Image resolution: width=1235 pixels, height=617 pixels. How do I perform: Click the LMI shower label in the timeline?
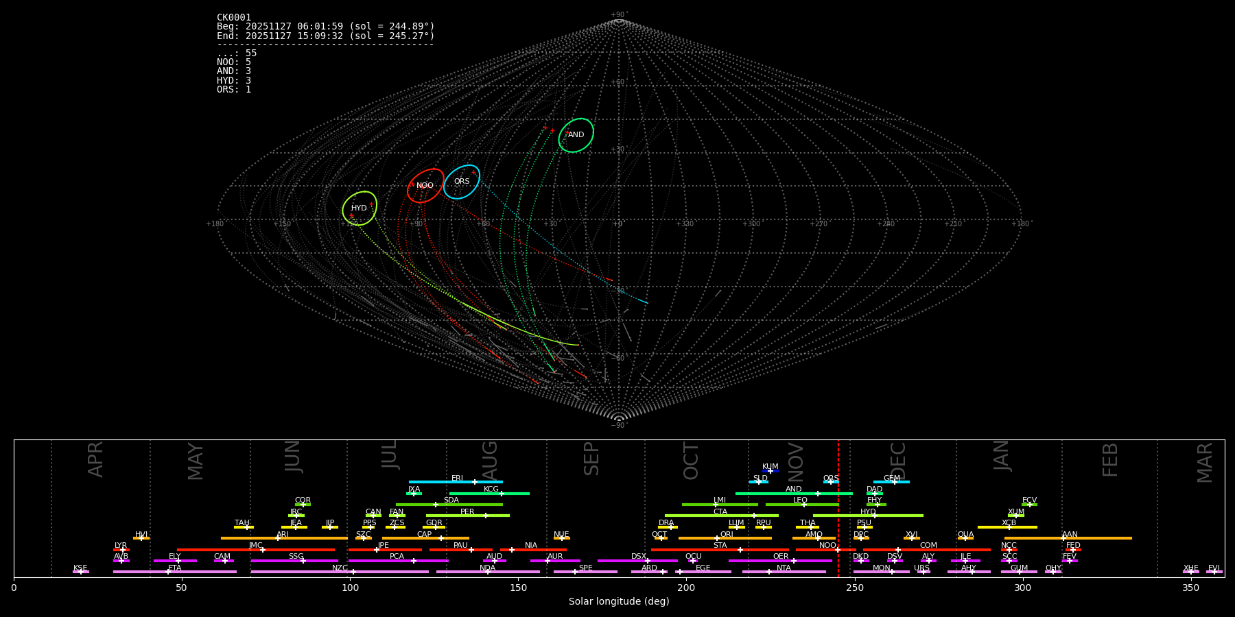pos(720,500)
